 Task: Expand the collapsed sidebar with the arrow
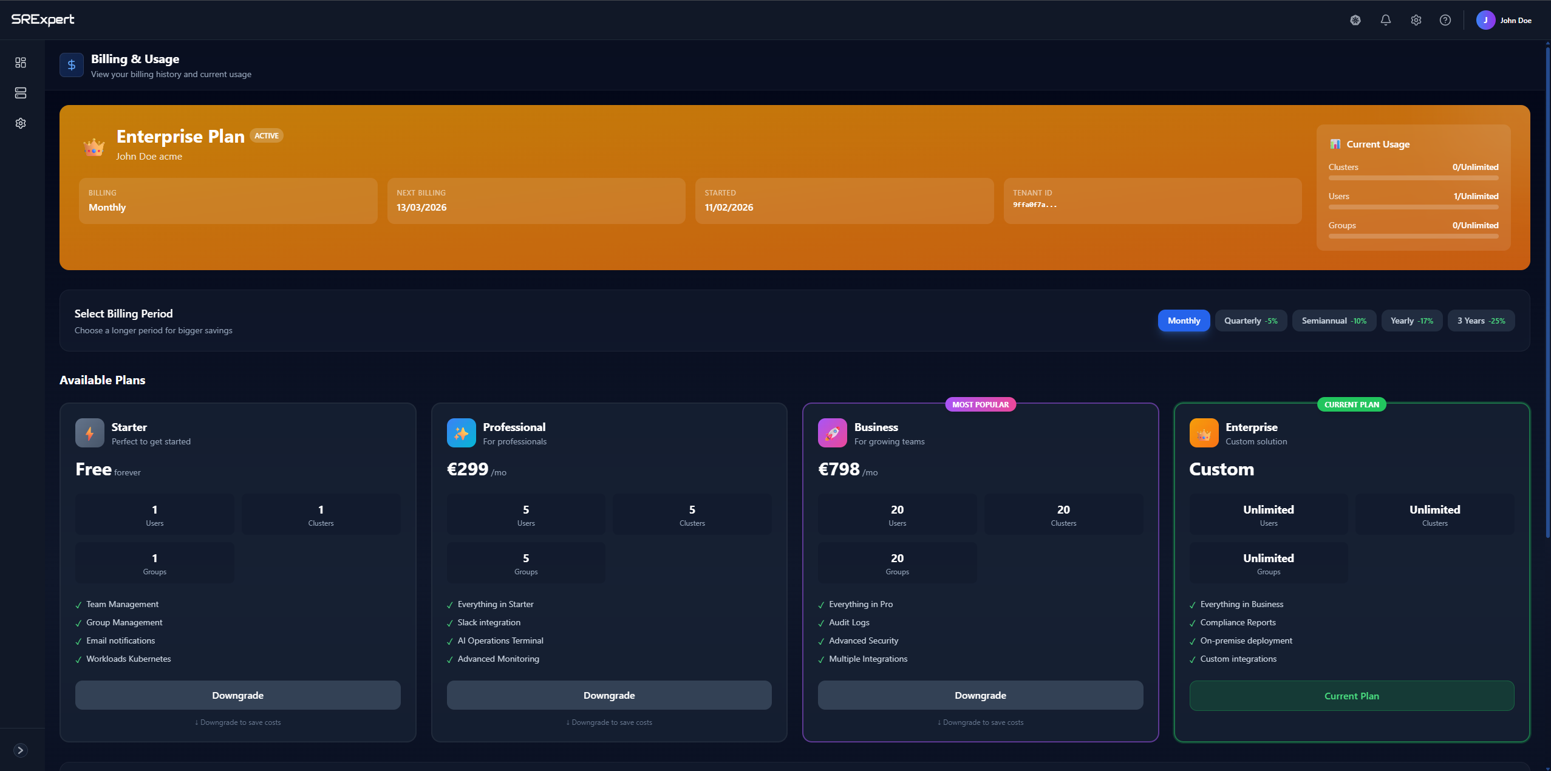(21, 750)
